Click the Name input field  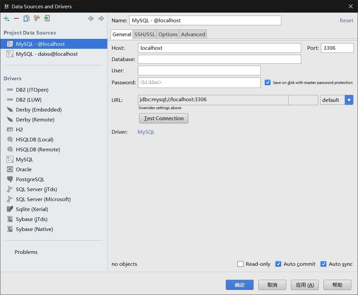pos(205,20)
